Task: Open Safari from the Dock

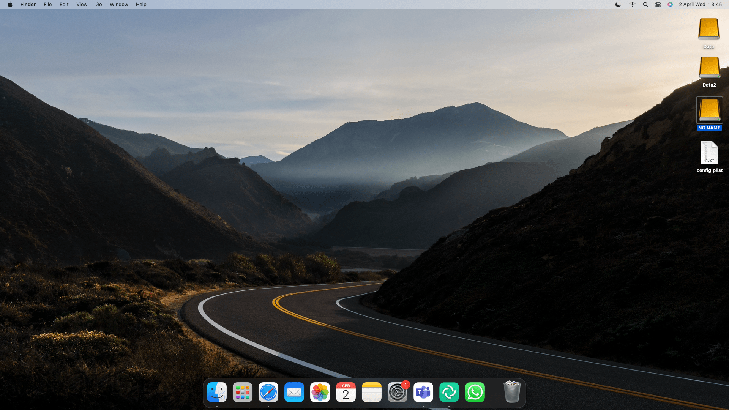Action: tap(268, 392)
